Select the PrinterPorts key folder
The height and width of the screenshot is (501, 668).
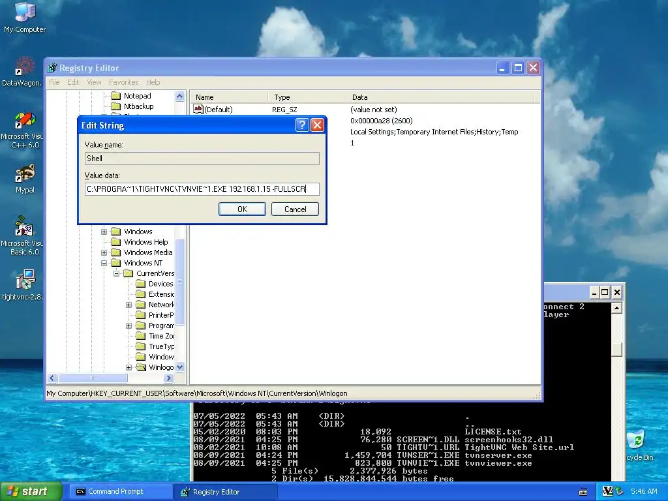pyautogui.click(x=155, y=315)
